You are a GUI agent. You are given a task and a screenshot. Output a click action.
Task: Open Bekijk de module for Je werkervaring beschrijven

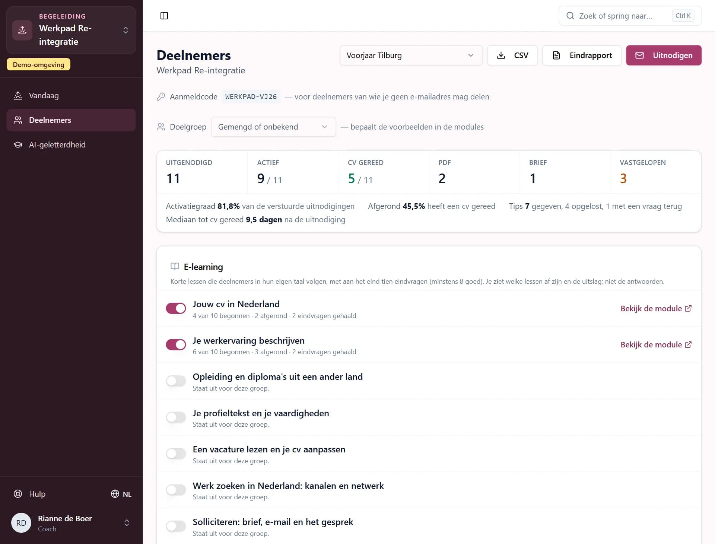[656, 345]
